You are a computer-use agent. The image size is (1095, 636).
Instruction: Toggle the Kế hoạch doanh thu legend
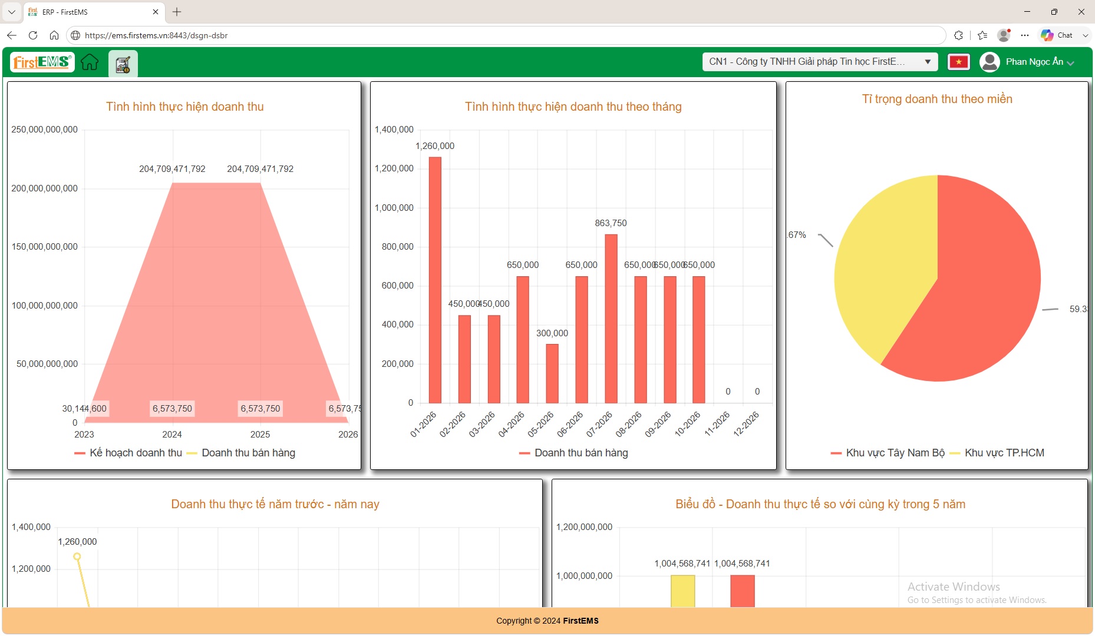click(x=128, y=453)
